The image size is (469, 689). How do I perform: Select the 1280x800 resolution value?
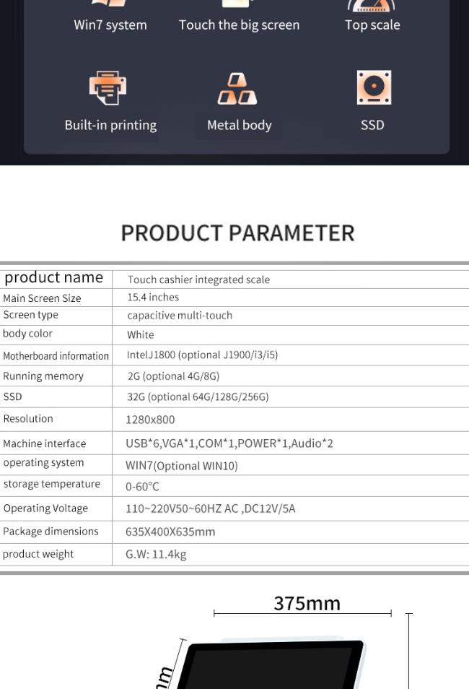click(x=150, y=420)
